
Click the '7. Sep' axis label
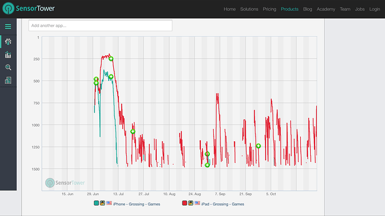click(x=220, y=194)
